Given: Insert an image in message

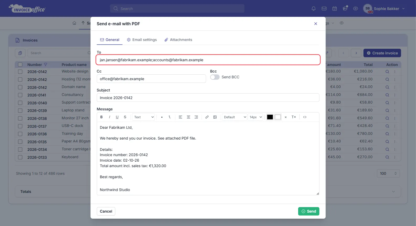Looking at the screenshot, I should (x=215, y=117).
